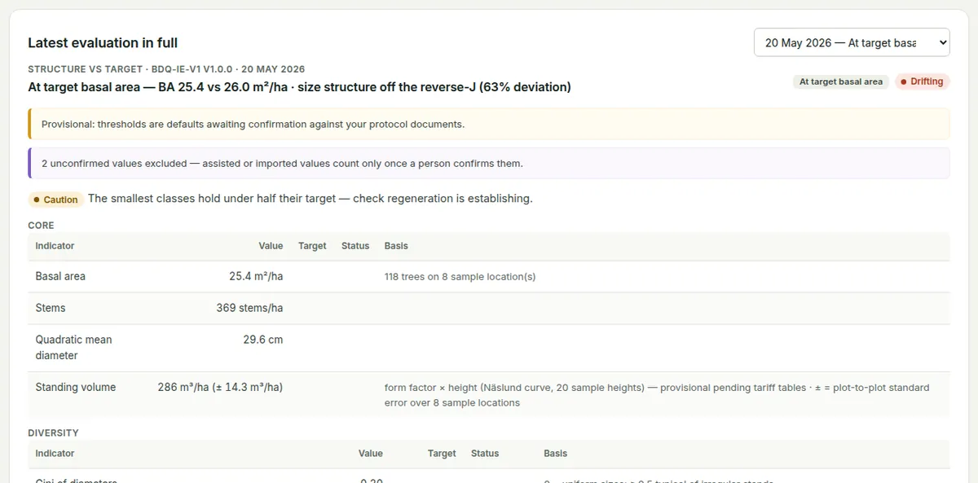The height and width of the screenshot is (483, 978).
Task: Click the 'Value' header in the Core table
Action: point(271,246)
